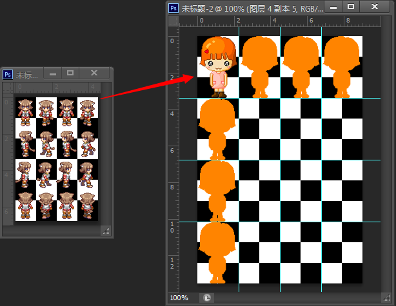Close the small sprite-sheet window
396x306 pixels.
94,73
